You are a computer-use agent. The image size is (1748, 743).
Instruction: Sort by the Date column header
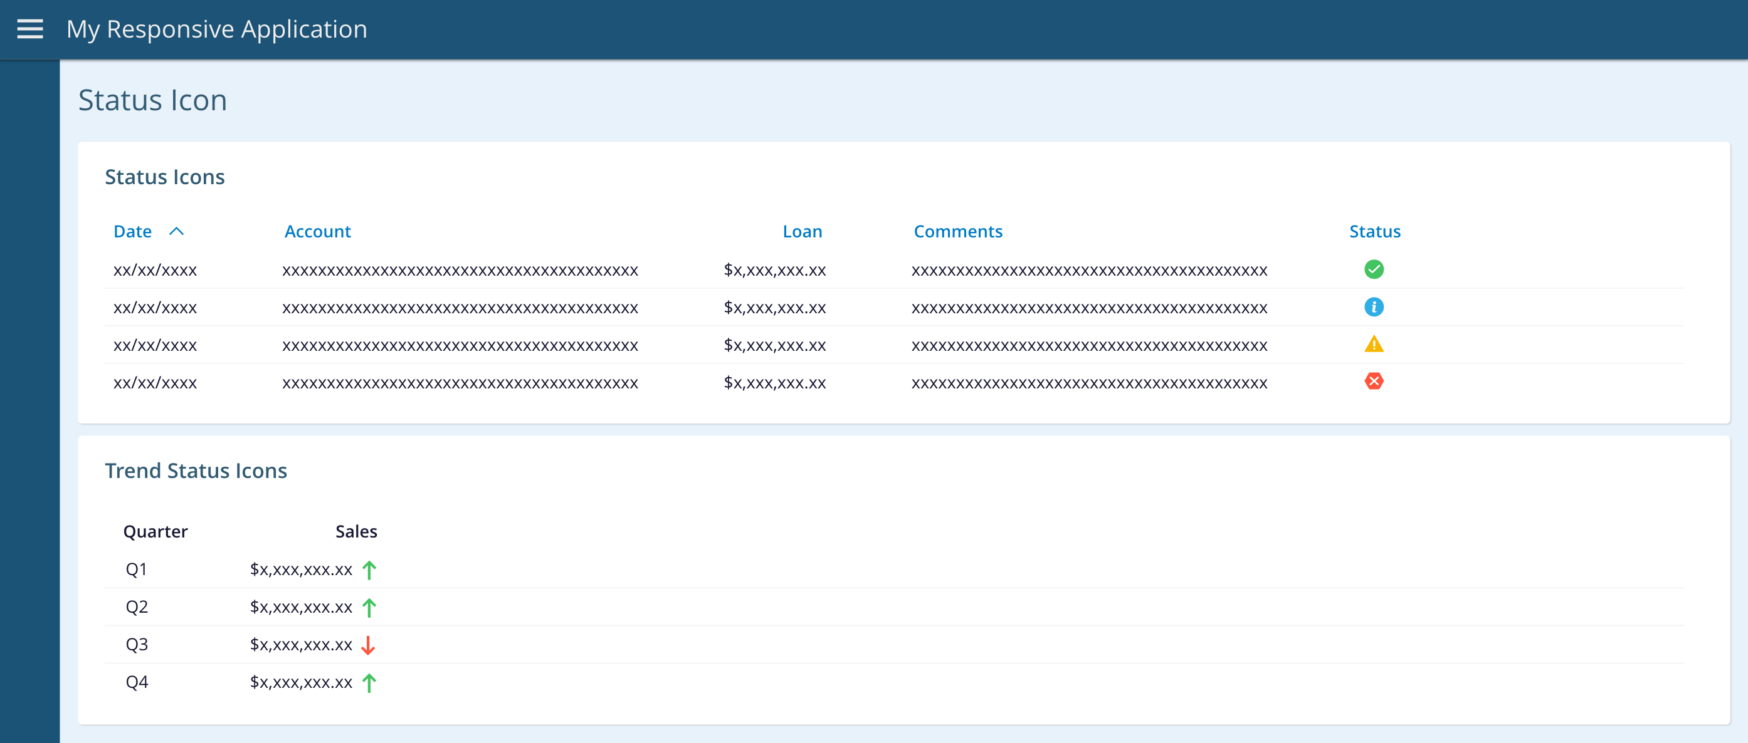click(x=132, y=232)
